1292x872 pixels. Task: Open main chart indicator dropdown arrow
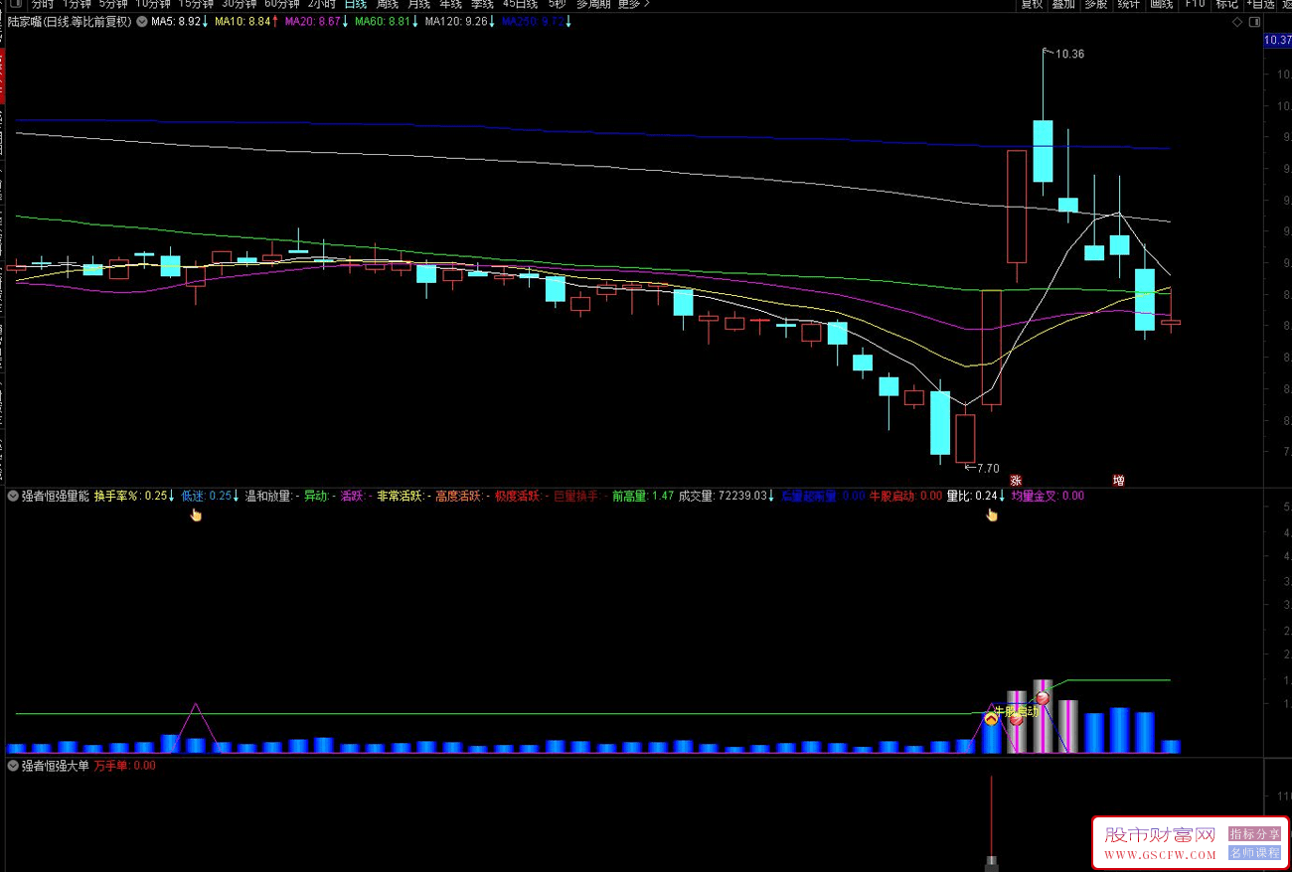(142, 21)
